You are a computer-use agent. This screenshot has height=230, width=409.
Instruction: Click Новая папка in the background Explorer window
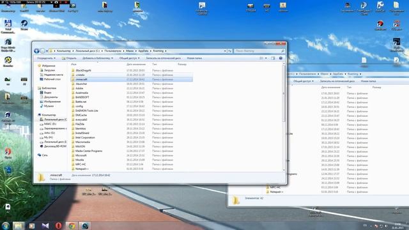click(368, 81)
